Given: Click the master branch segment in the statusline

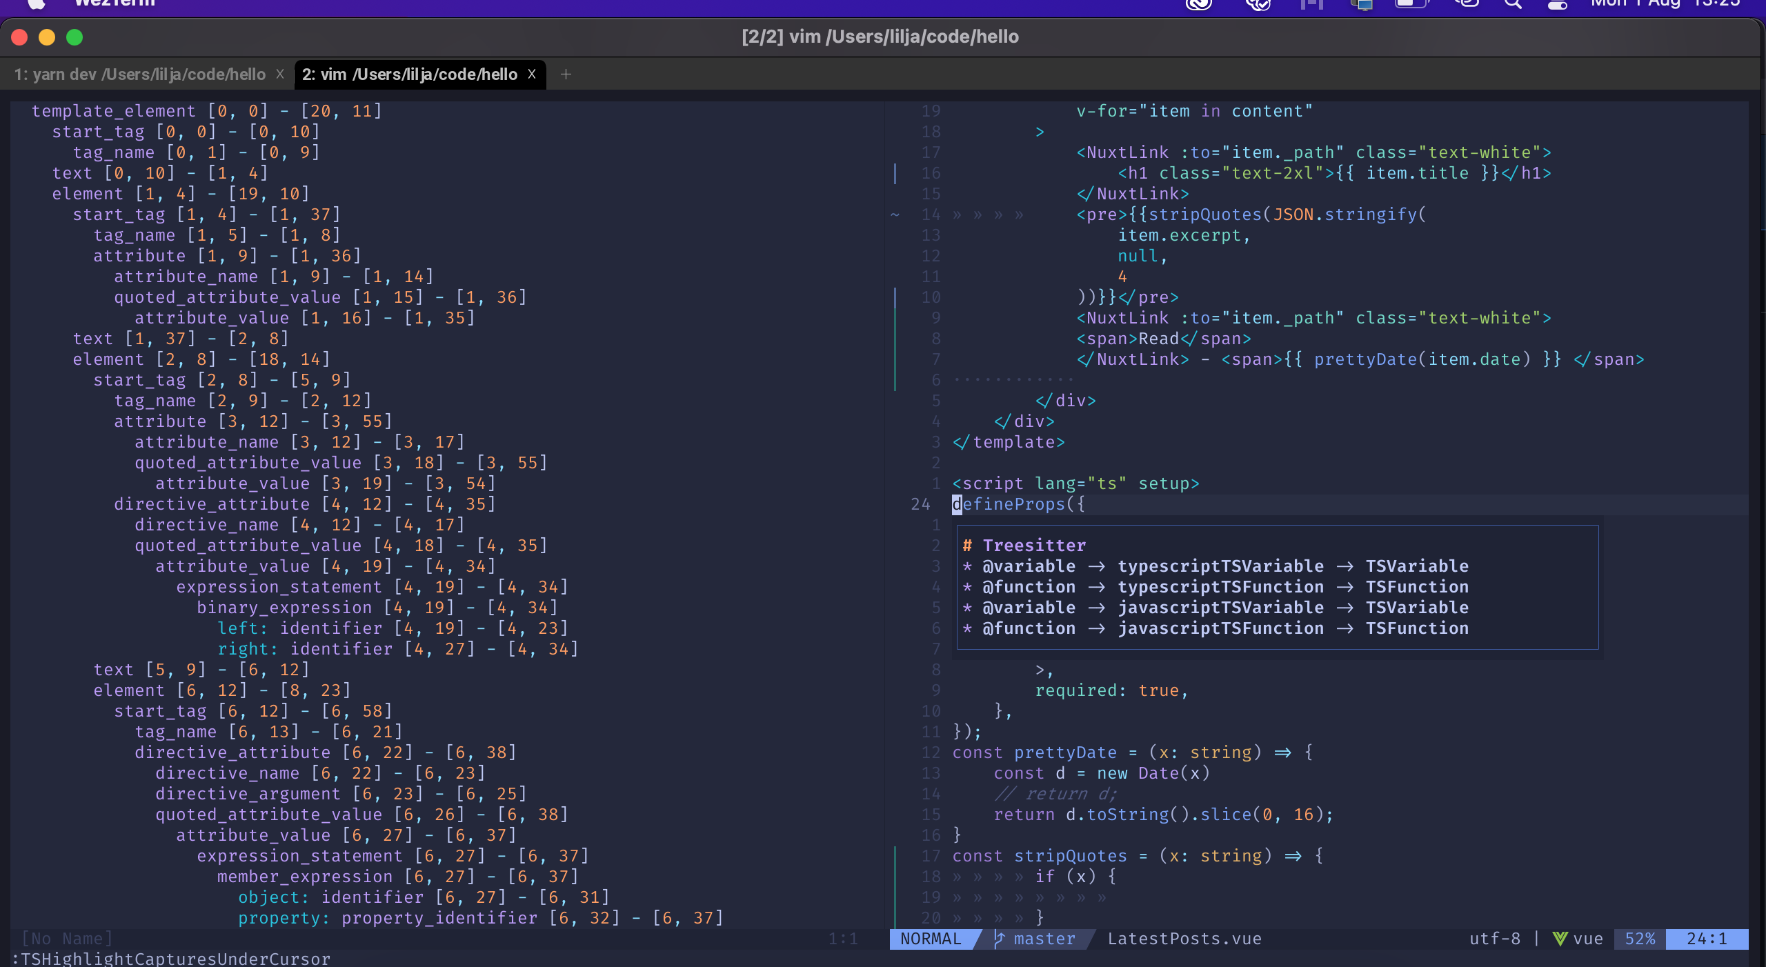Looking at the screenshot, I should pos(1042,939).
